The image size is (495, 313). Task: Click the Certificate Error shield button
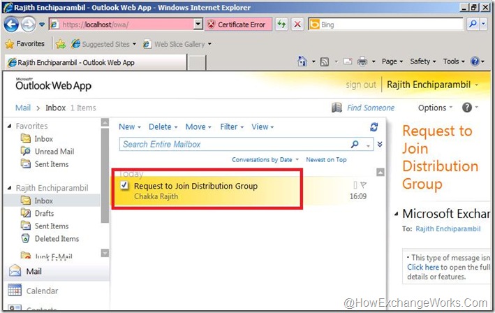[x=238, y=24]
